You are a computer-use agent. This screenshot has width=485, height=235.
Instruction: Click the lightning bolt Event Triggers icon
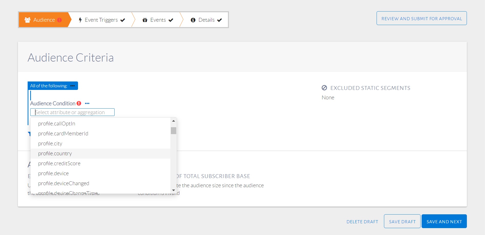coord(80,20)
